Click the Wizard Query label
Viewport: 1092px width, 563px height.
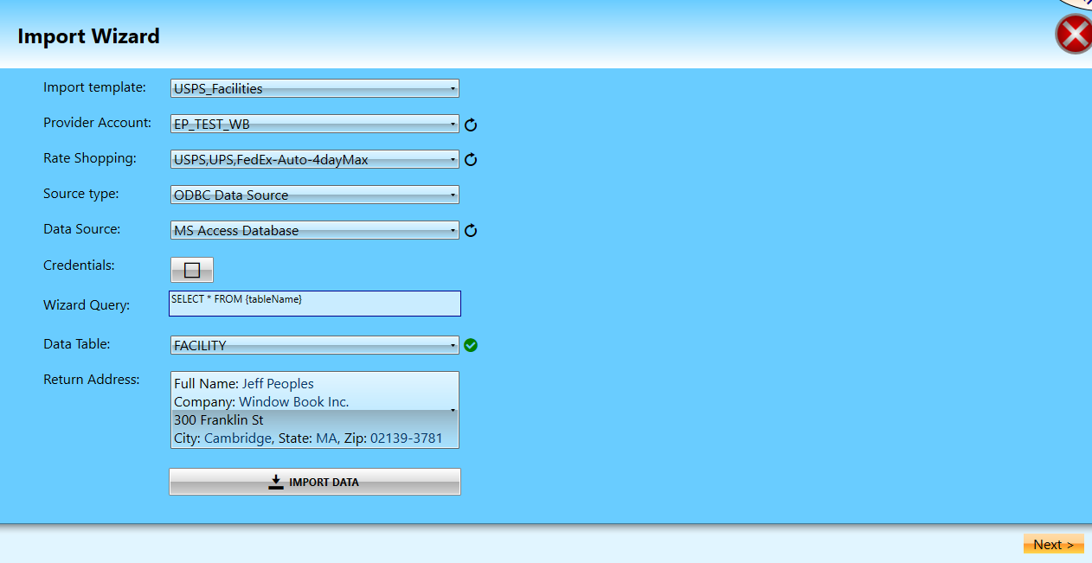87,304
